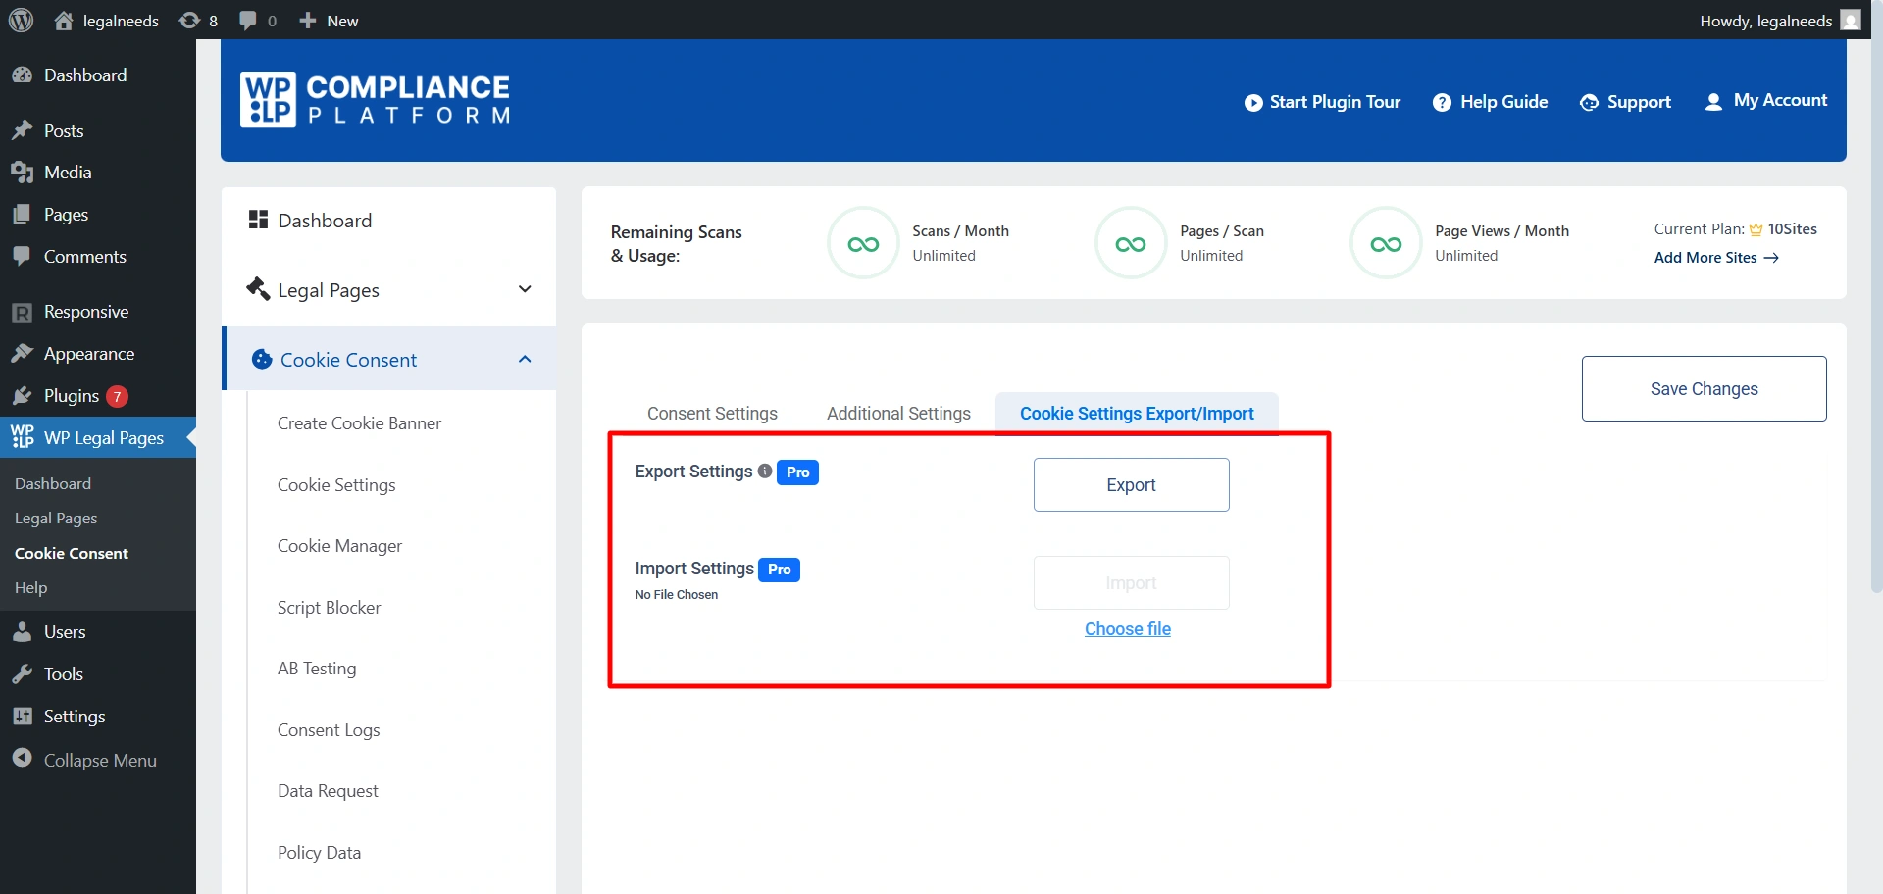The width and height of the screenshot is (1883, 894).
Task: Open the Additional Settings tab
Action: pyautogui.click(x=898, y=413)
